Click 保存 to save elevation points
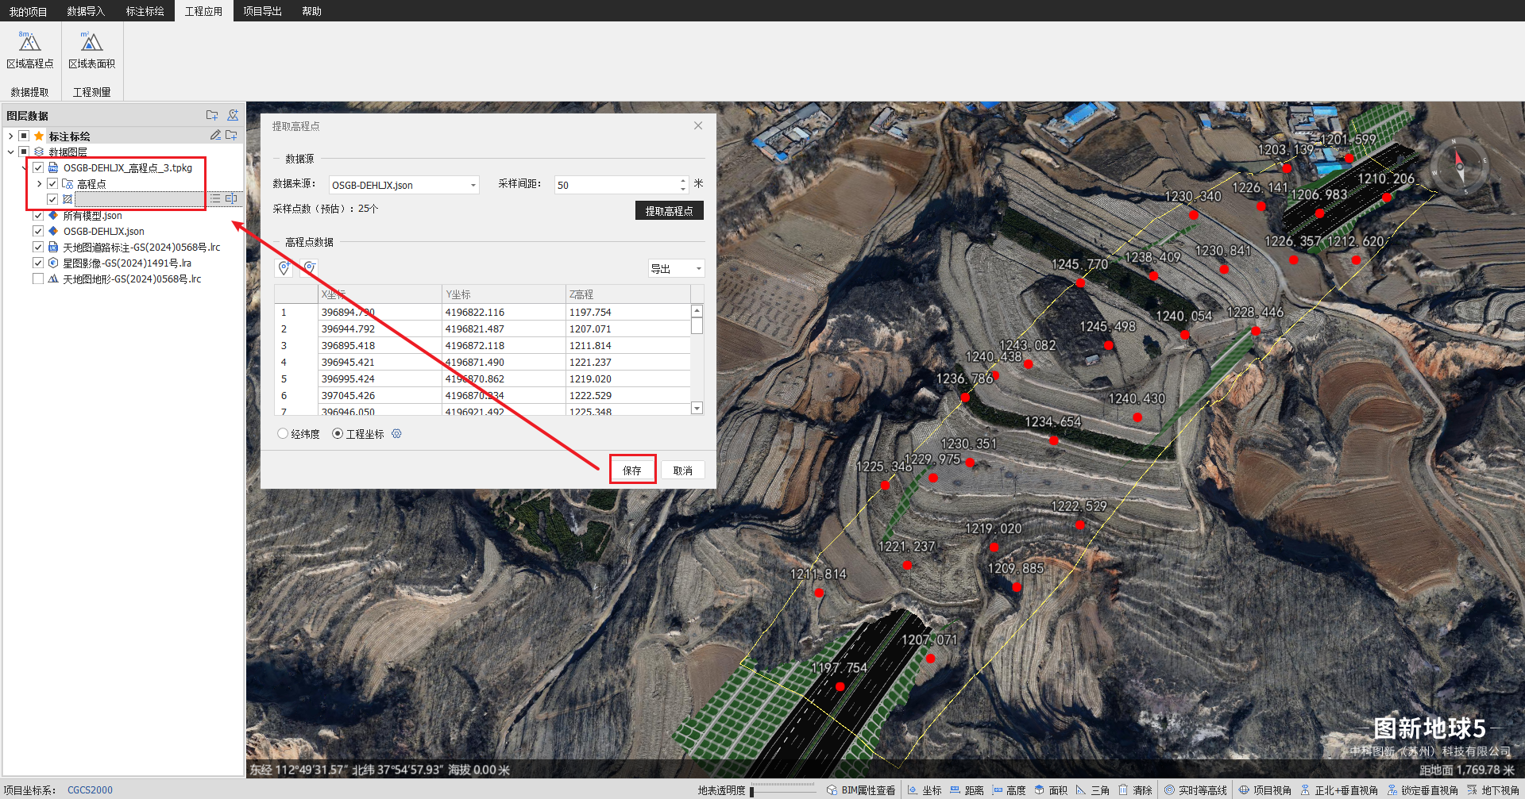This screenshot has height=799, width=1525. (x=632, y=471)
